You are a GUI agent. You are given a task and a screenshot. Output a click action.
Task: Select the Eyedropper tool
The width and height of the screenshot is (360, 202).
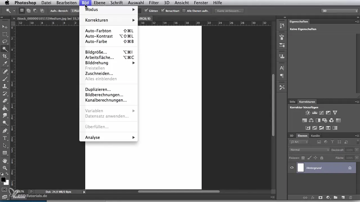point(5,64)
